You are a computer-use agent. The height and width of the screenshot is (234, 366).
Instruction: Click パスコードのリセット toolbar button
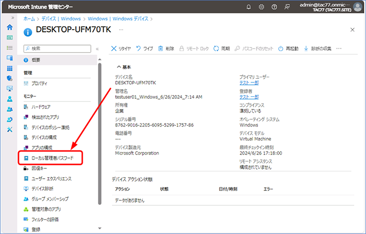pyautogui.click(x=254, y=49)
